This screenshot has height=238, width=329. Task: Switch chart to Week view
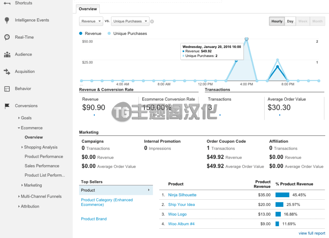(x=303, y=21)
